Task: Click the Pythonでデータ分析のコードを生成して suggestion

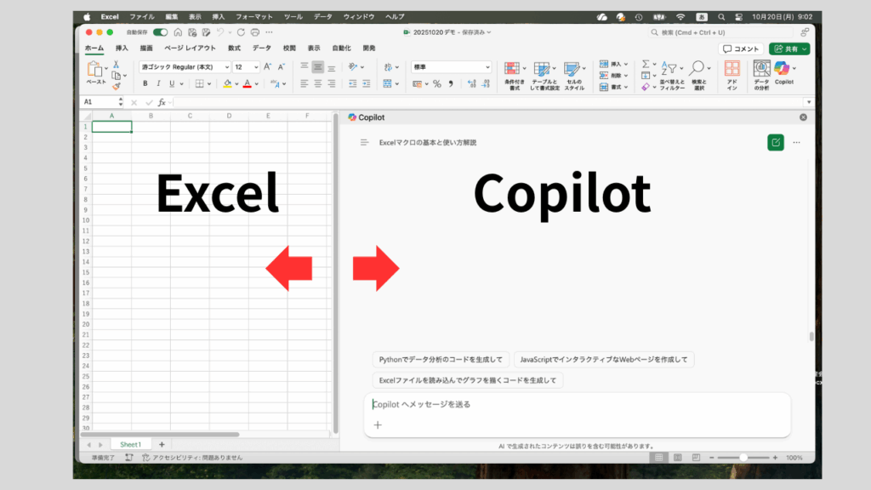Action: coord(441,360)
